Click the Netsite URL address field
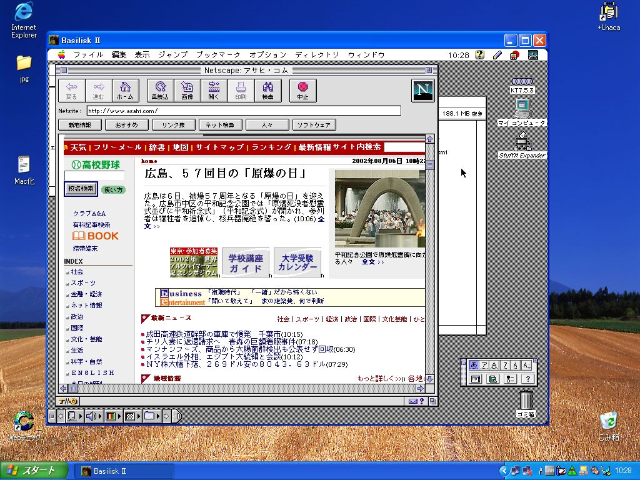 (244, 111)
